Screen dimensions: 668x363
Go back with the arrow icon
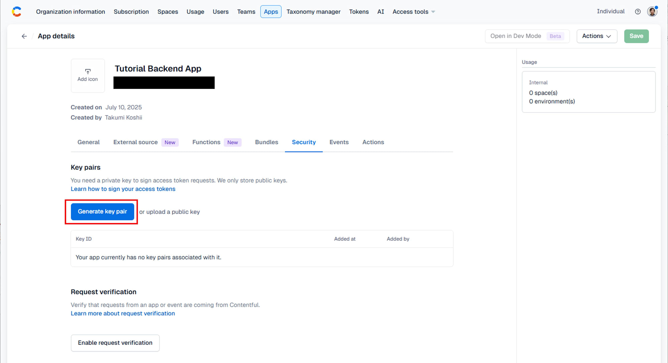click(x=24, y=36)
